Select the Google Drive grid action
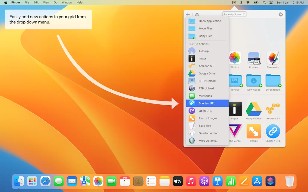This screenshot has height=192, width=308. pos(254,109)
